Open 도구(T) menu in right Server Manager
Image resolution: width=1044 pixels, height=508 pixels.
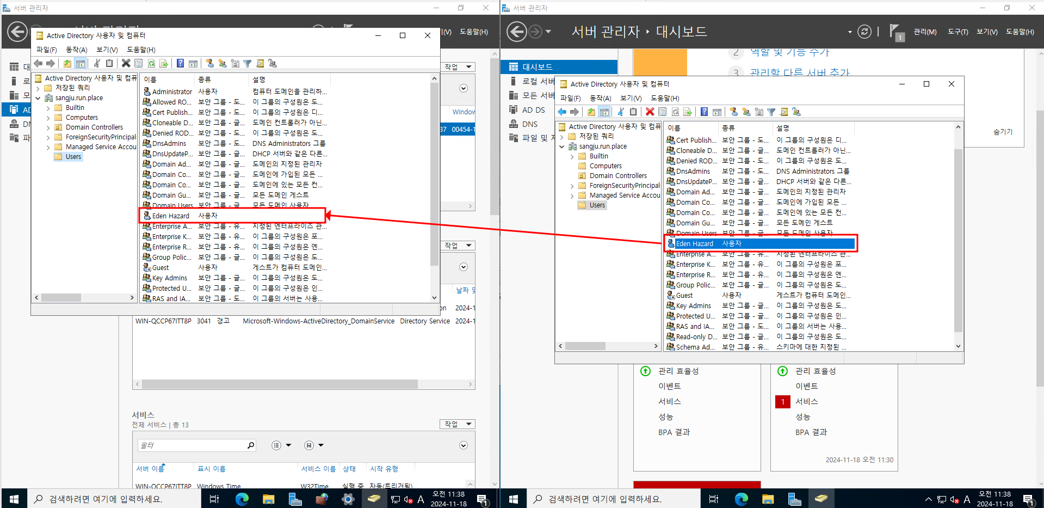[x=958, y=32]
